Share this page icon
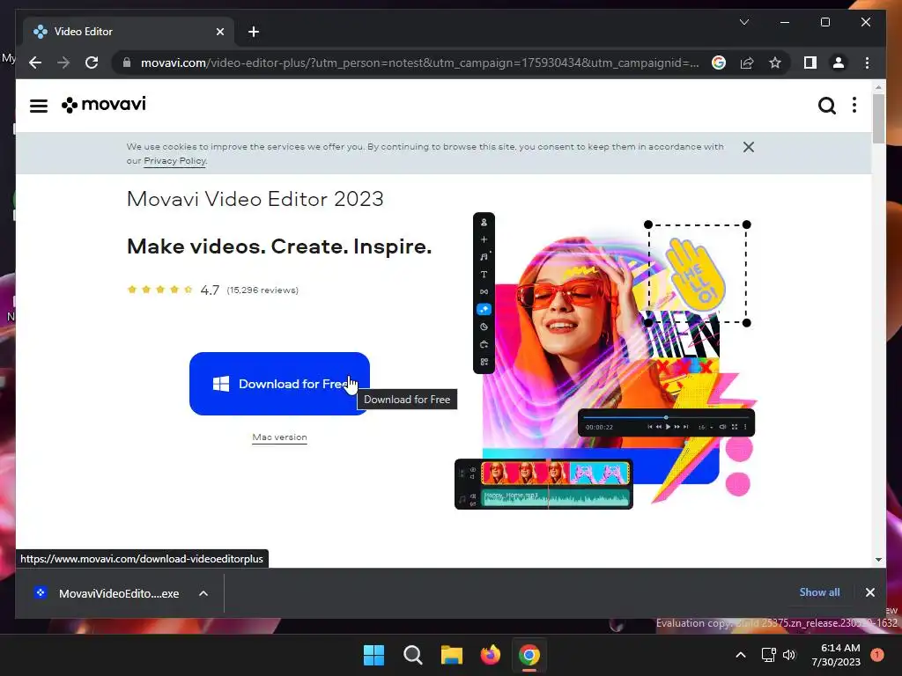Image resolution: width=902 pixels, height=676 pixels. tap(747, 62)
